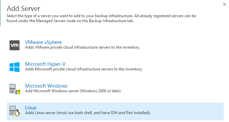Viewport: 229px width, 122px height.
Task: Open the Microsoft Windows server option
Action: click(46, 86)
